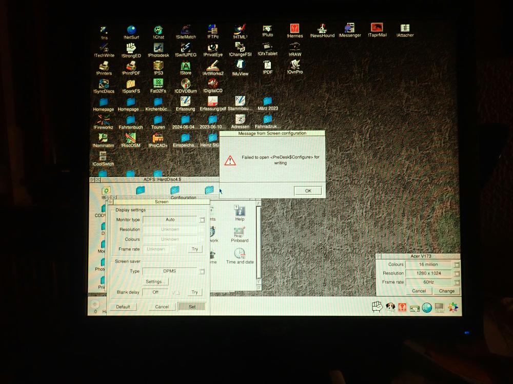
Task: Select the !MuView icon
Action: [240, 68]
